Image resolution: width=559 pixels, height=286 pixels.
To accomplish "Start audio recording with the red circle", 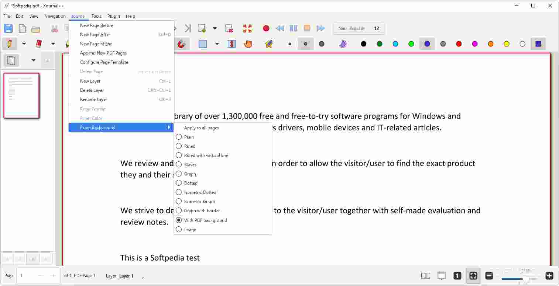I will [266, 28].
